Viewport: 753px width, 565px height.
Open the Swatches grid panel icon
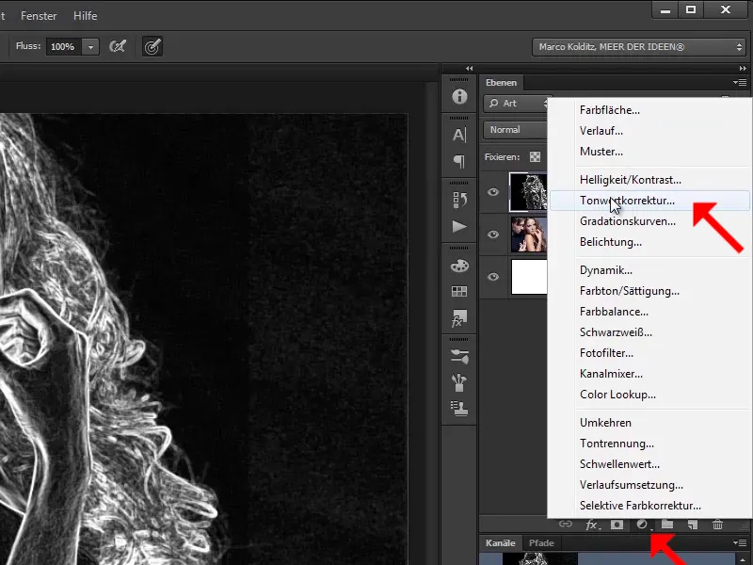click(x=459, y=291)
